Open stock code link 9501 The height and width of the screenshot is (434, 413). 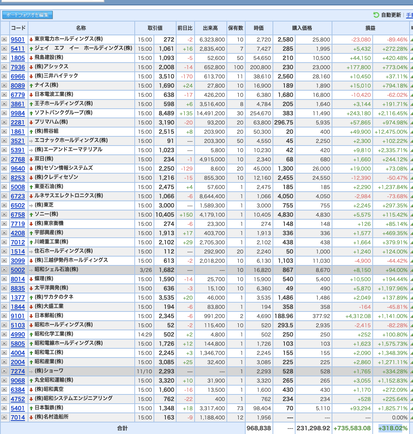[x=18, y=40]
